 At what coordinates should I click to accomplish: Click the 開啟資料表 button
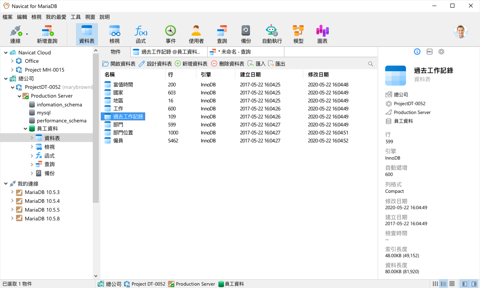pyautogui.click(x=119, y=64)
